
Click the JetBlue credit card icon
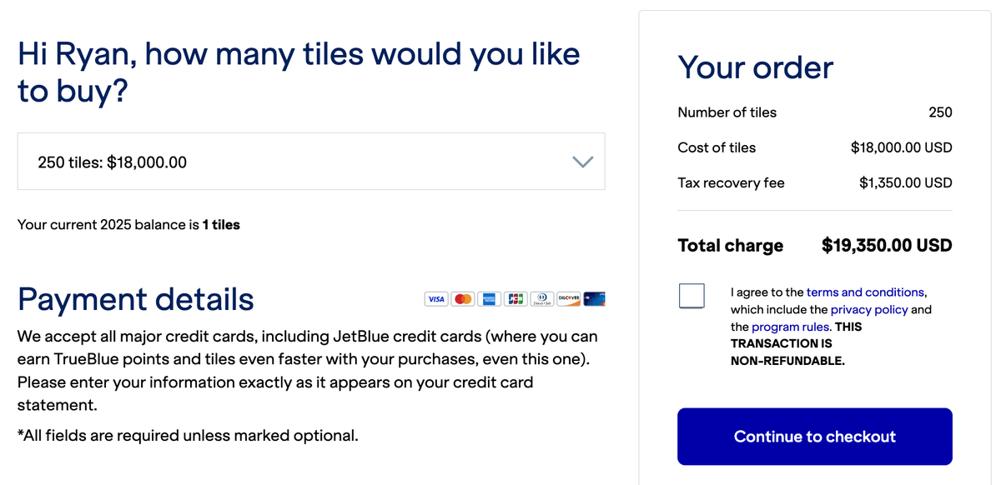coord(594,298)
